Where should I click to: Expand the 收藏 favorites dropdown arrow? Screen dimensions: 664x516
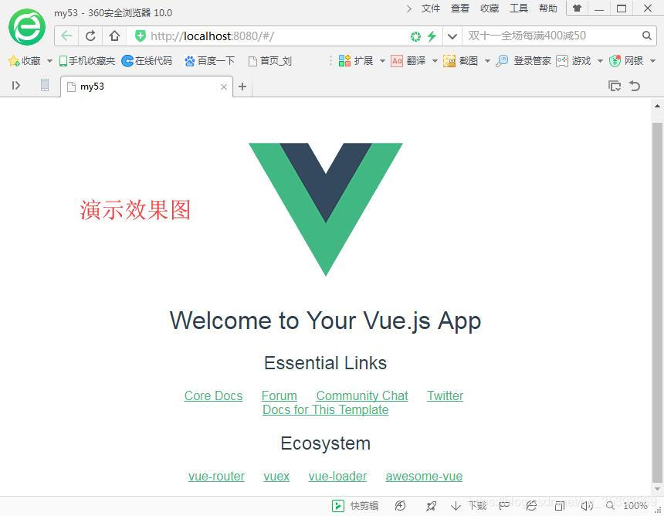pyautogui.click(x=49, y=60)
